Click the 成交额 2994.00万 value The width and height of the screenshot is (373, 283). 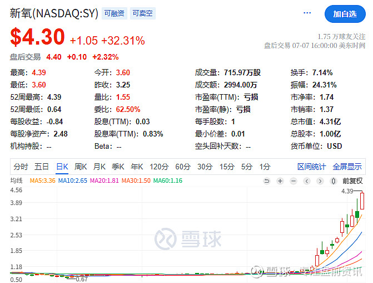tap(241, 85)
